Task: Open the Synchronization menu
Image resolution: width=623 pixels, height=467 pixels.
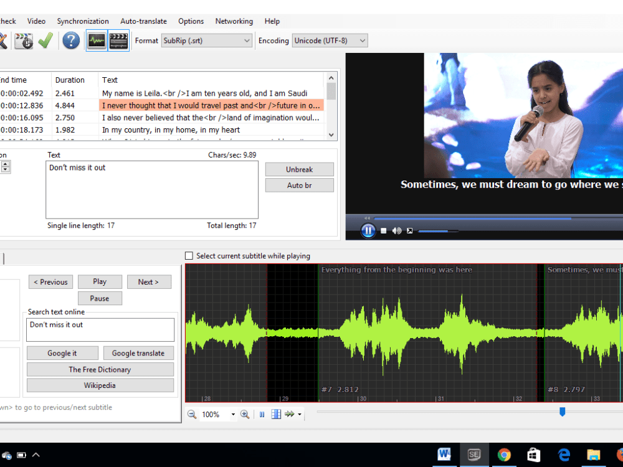Action: click(x=83, y=21)
